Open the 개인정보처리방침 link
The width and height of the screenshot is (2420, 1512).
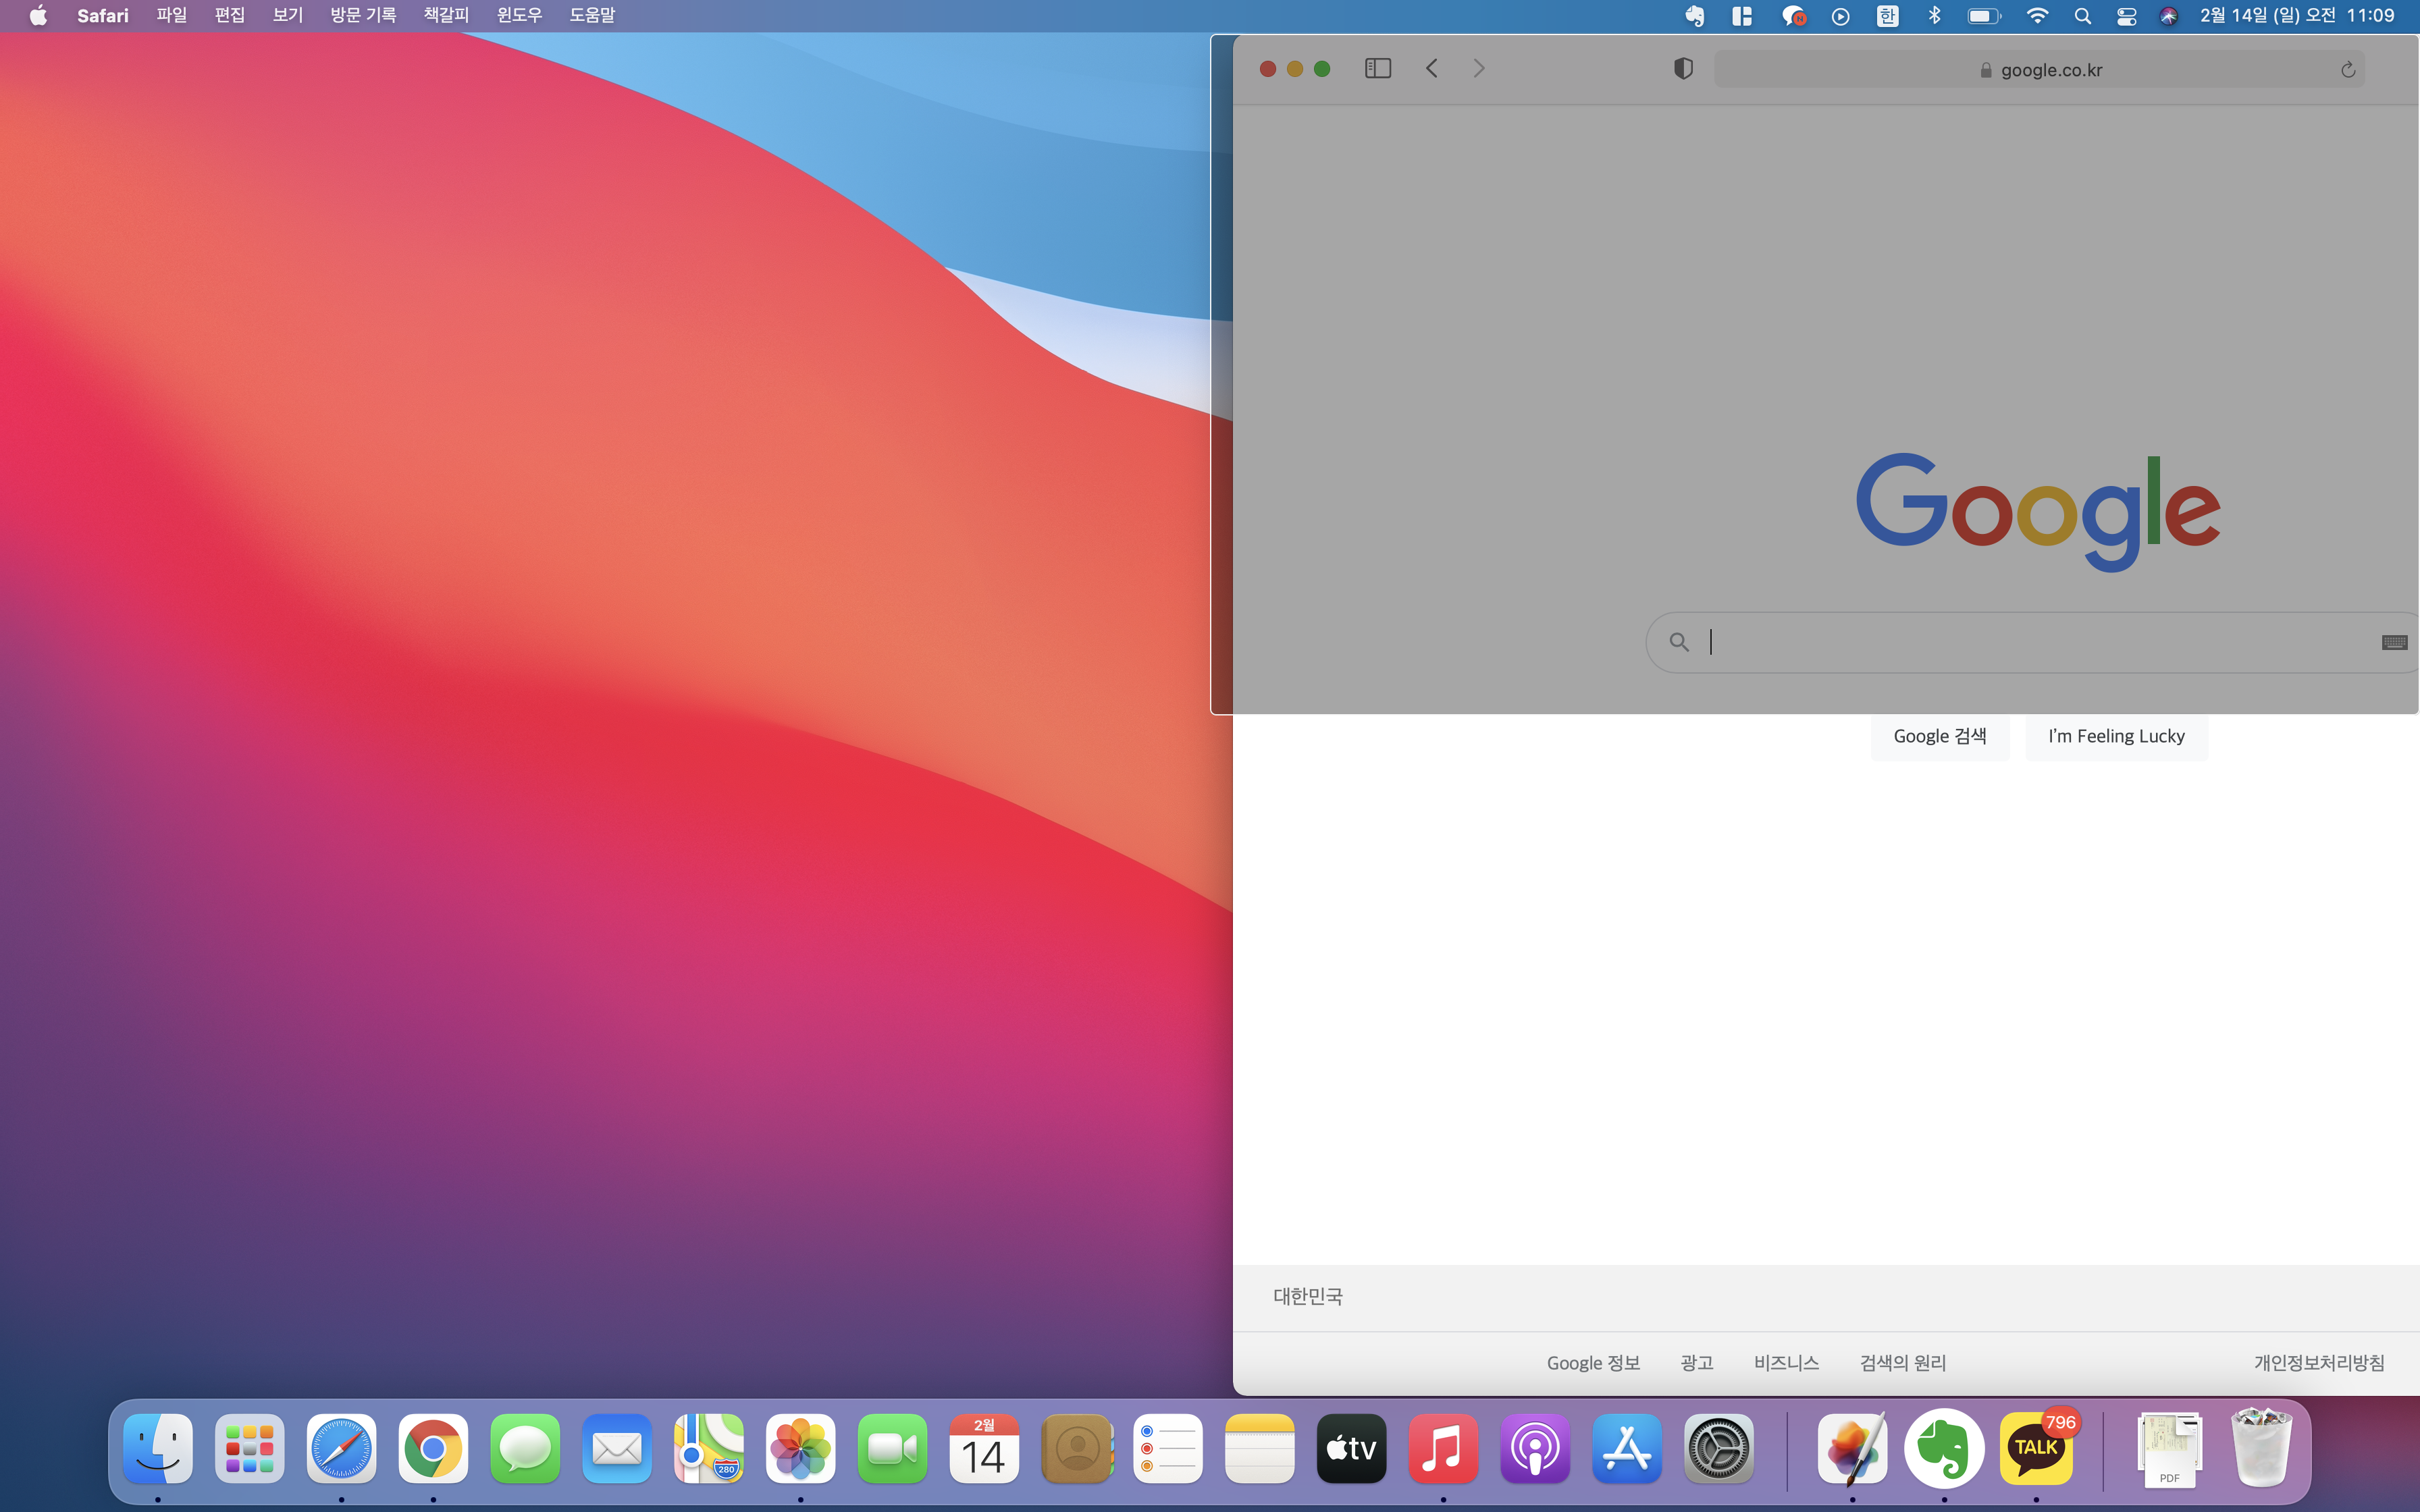(x=2318, y=1362)
